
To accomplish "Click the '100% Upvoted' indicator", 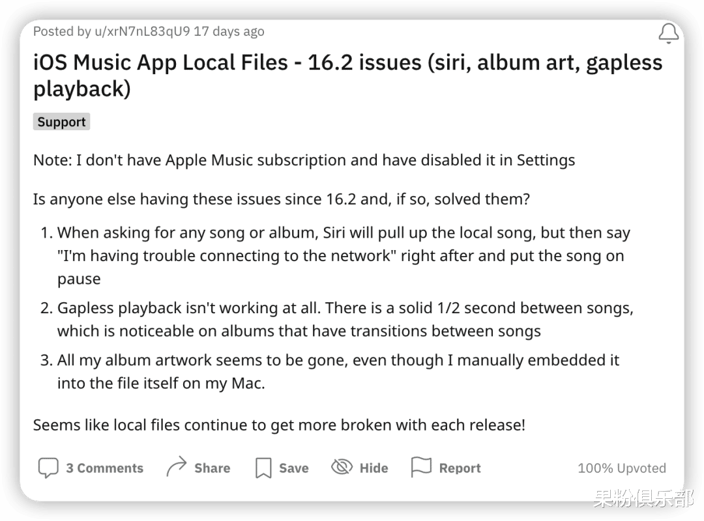I will (x=622, y=468).
